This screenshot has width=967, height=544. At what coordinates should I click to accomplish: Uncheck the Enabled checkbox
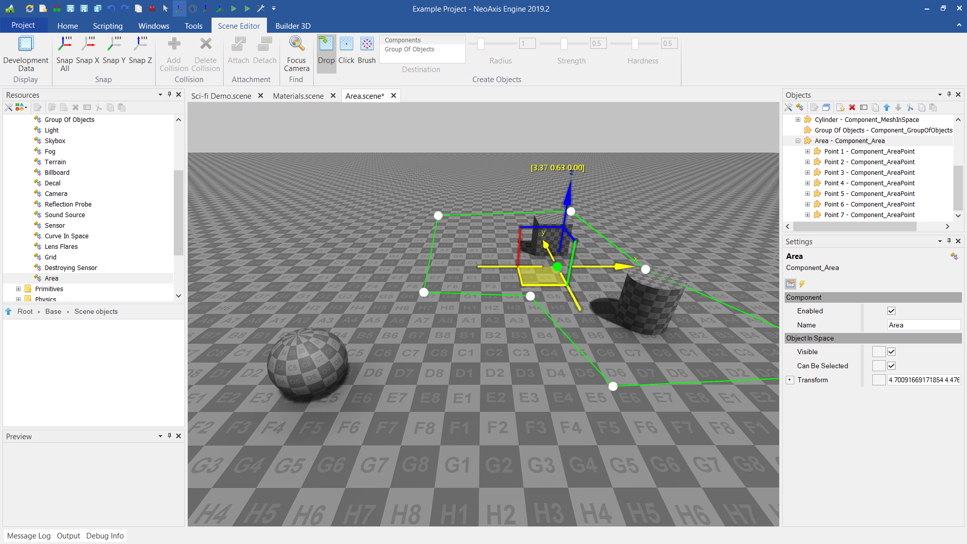[x=891, y=311]
